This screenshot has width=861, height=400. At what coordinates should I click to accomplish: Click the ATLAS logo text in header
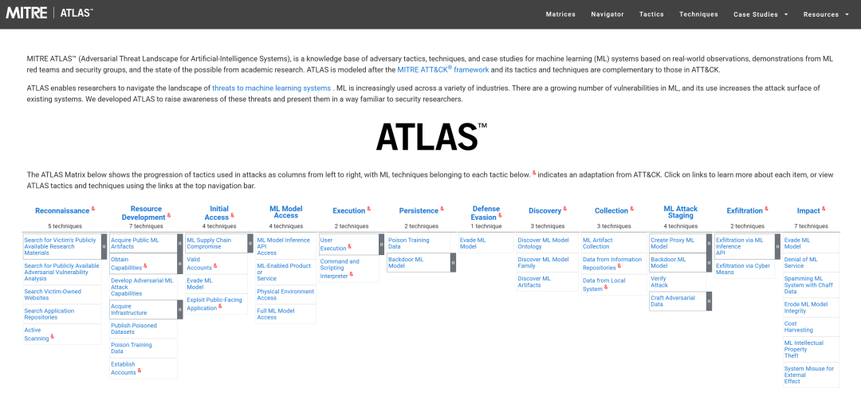[77, 14]
